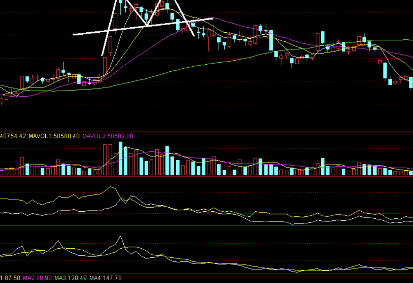Select the MA2:90.90 moving average label
This screenshot has height=283, width=413.
coord(37,278)
